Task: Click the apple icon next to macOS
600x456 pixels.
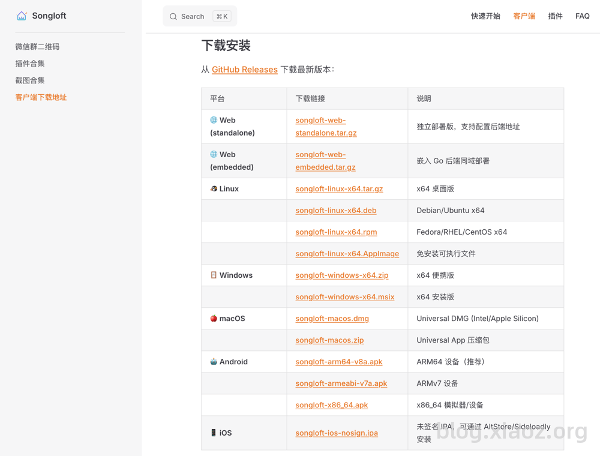Action: 214,318
